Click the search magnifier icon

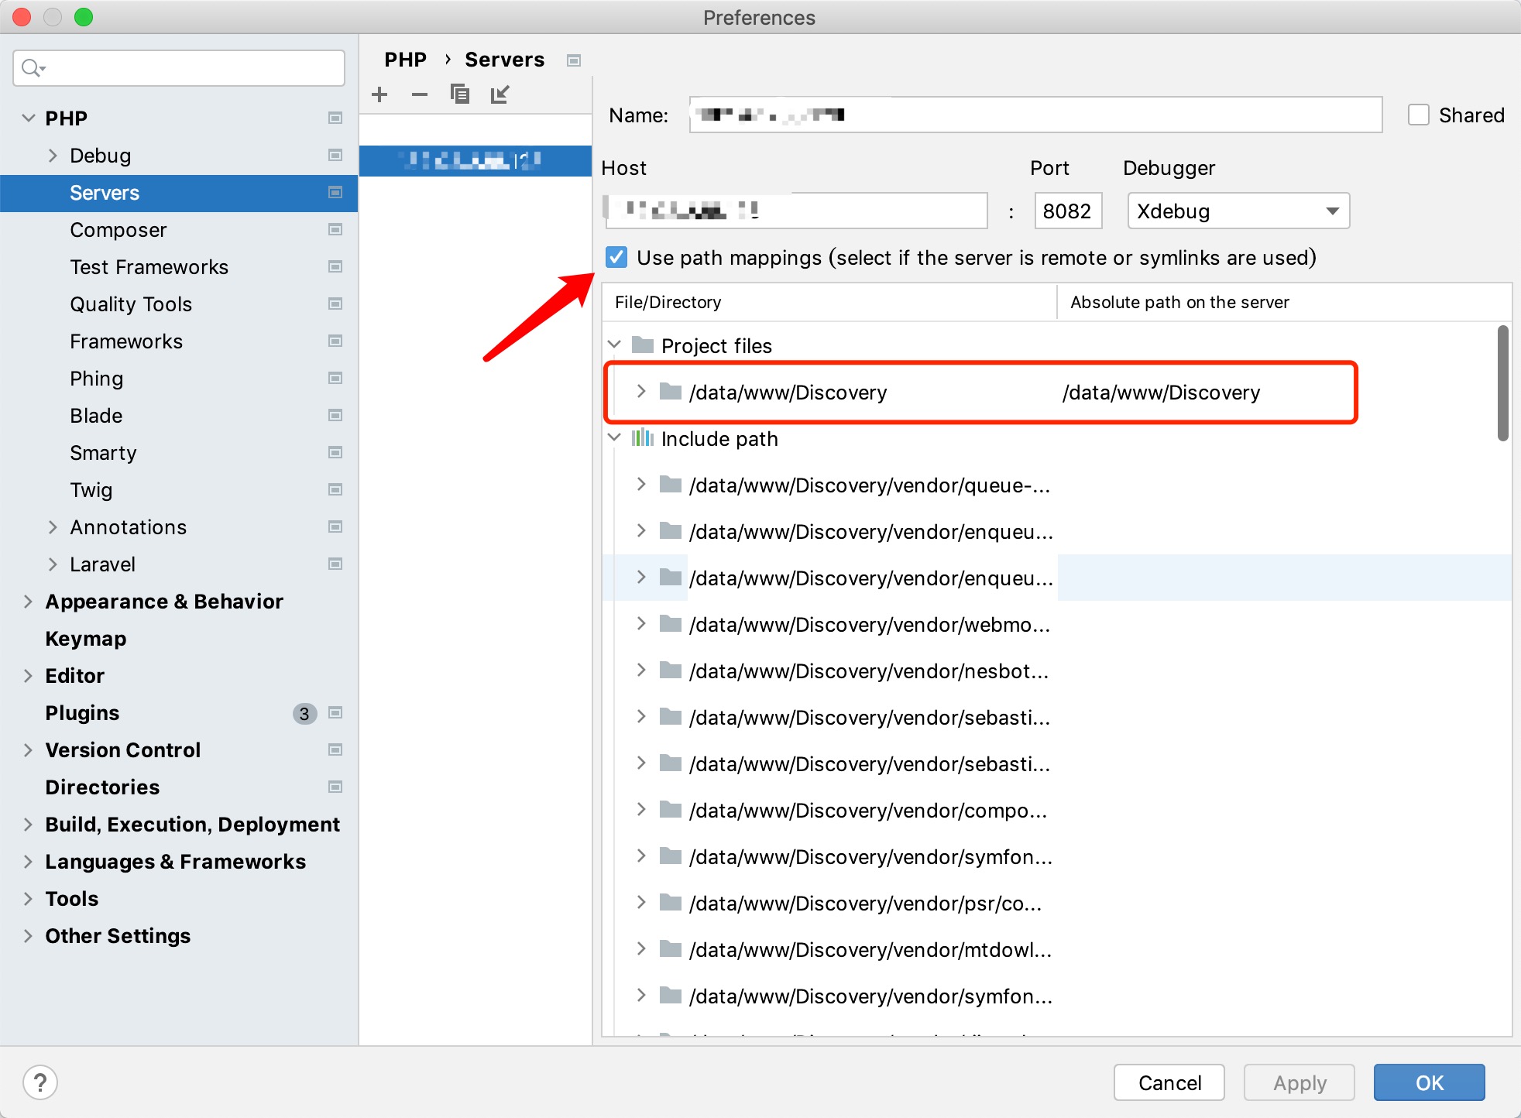tap(32, 68)
